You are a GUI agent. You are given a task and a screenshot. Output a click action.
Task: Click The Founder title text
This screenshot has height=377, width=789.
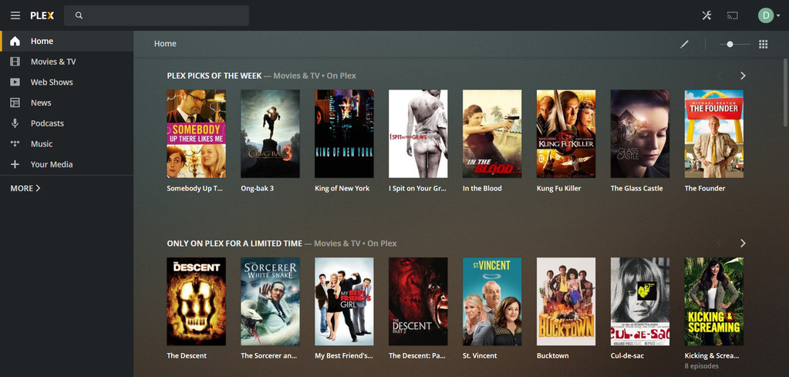coord(704,188)
